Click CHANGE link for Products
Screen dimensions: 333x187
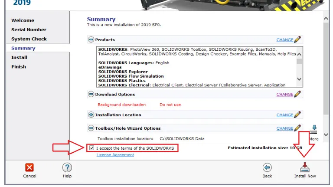(x=284, y=40)
